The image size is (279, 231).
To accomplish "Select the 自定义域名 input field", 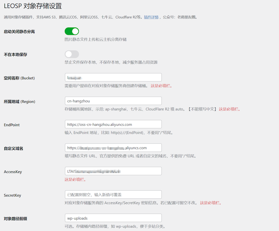I will pyautogui.click(x=113, y=148).
